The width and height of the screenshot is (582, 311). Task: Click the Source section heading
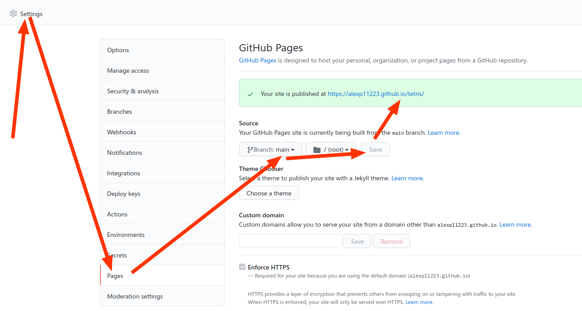click(x=249, y=123)
